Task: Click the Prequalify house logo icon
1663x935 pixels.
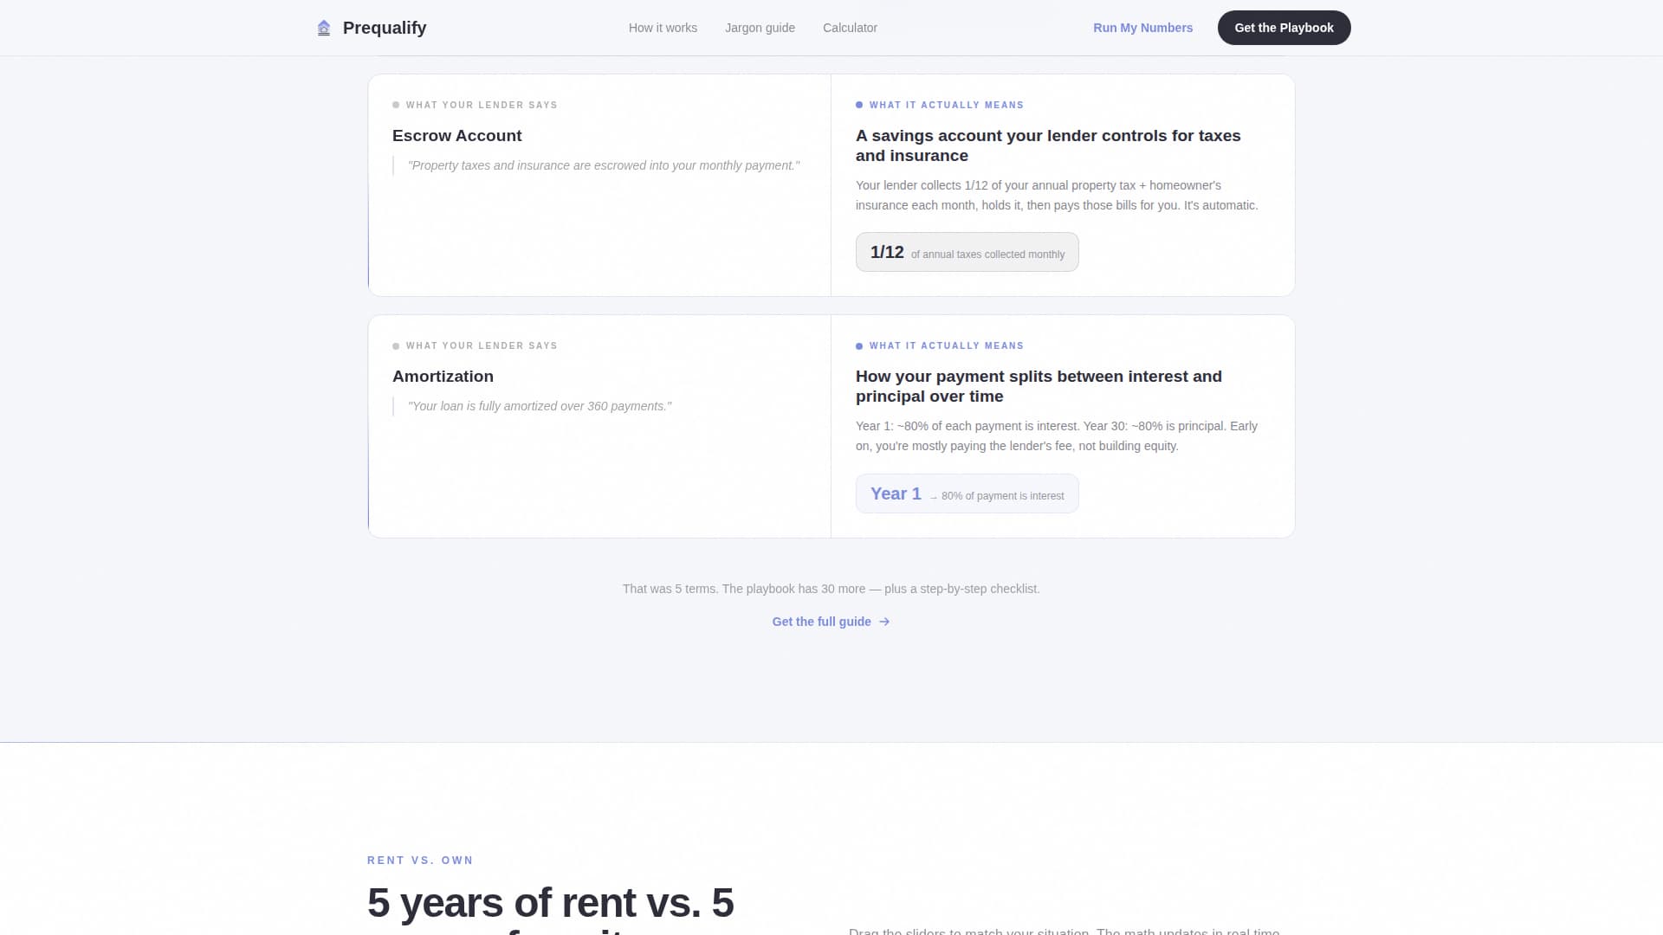Action: coord(324,28)
